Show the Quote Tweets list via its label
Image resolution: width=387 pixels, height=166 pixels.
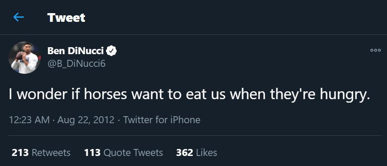tap(133, 153)
